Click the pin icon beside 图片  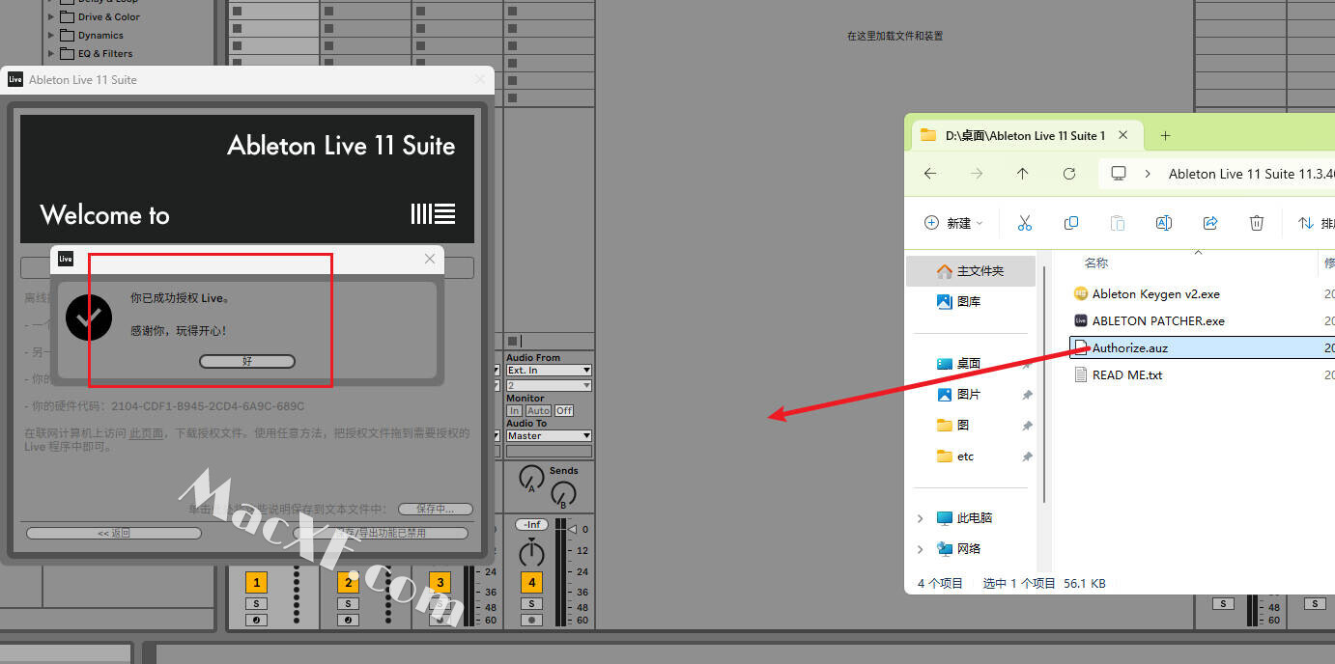pos(1027,395)
